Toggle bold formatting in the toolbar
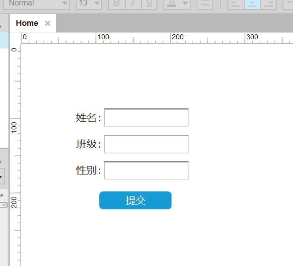 click(117, 4)
